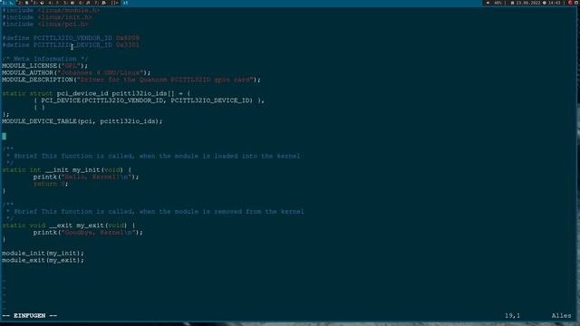
Task: Click the last tray icon in the top bar
Action: pyautogui.click(x=576, y=3)
